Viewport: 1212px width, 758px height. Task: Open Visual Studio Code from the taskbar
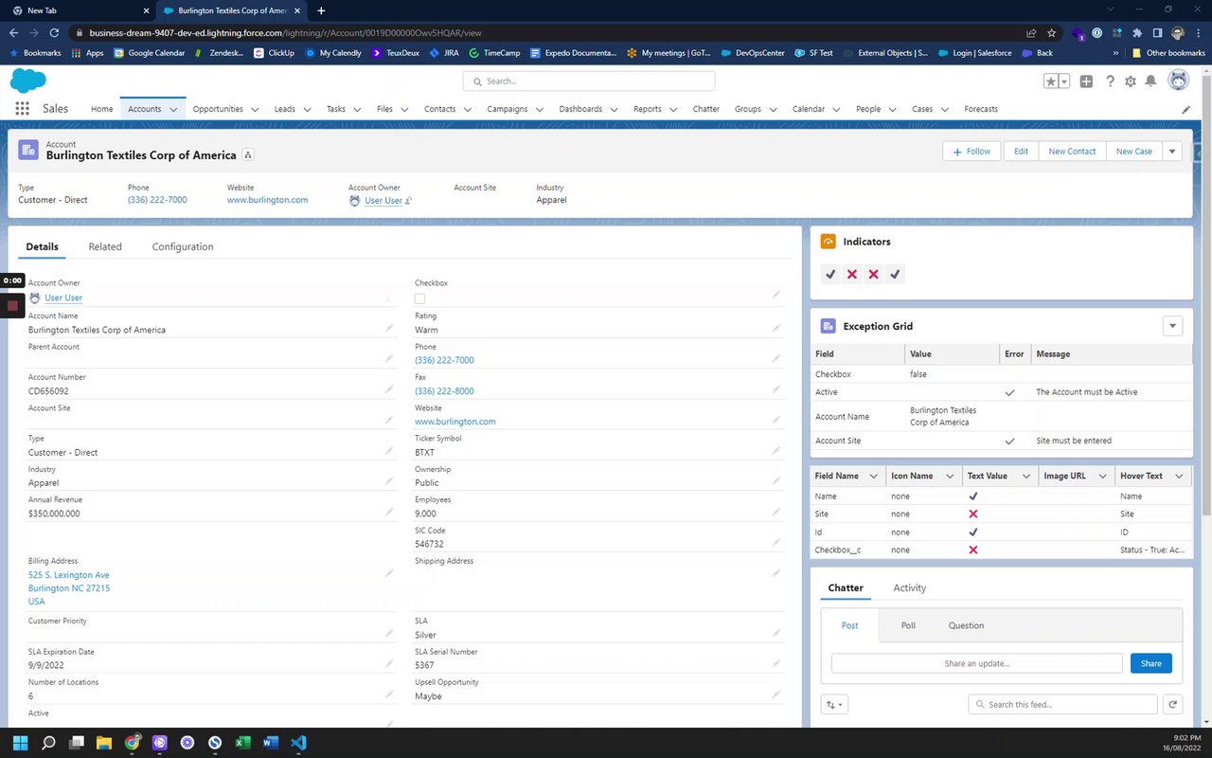[298, 743]
